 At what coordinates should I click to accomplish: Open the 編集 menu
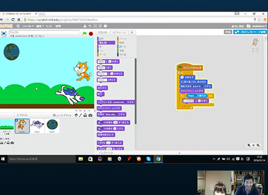[x=40, y=26]
